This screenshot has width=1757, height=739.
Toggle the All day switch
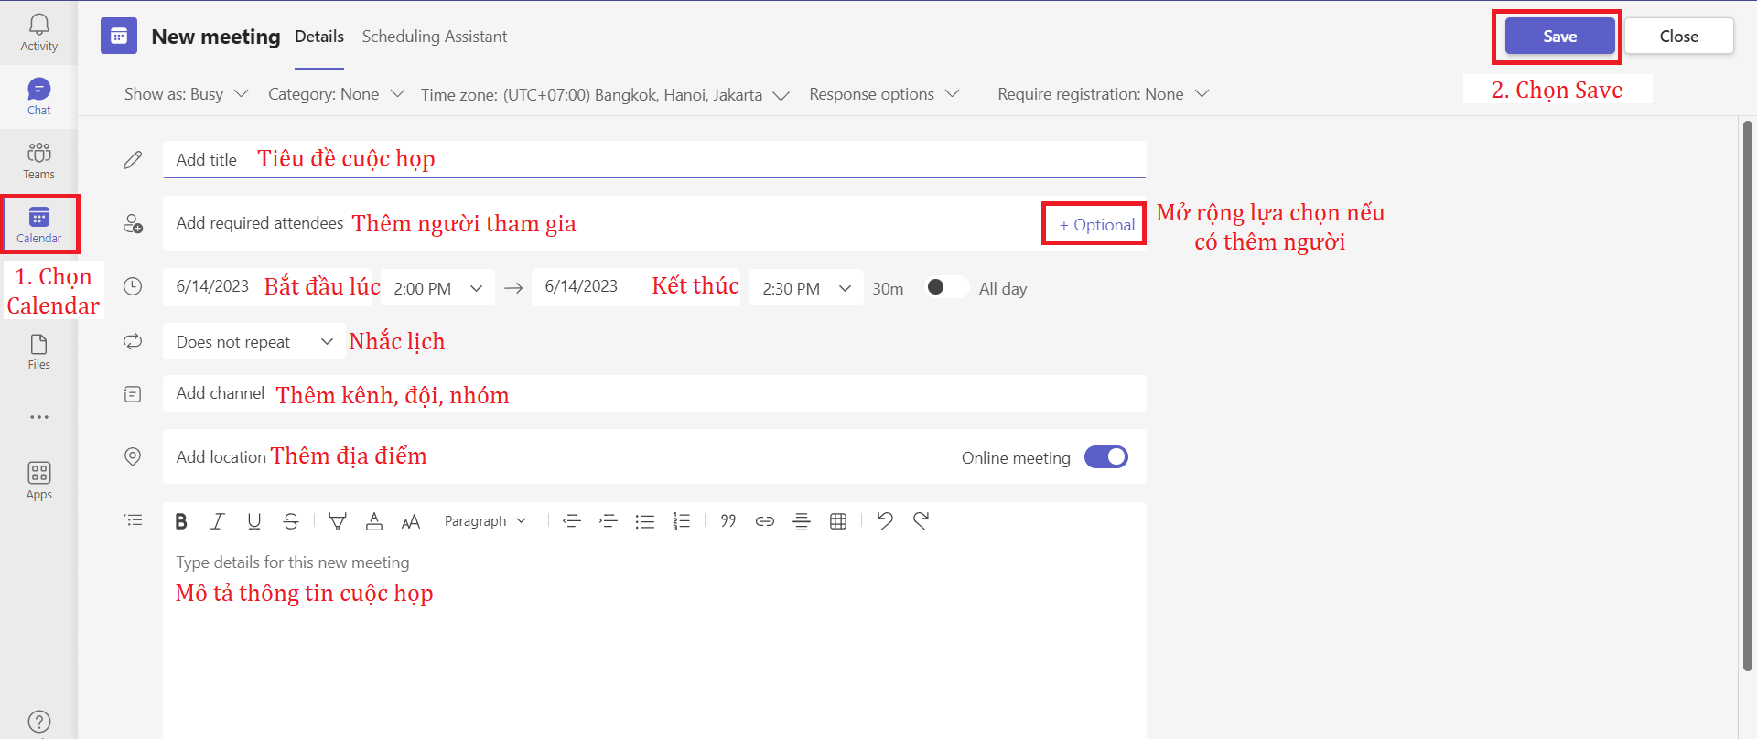945,287
